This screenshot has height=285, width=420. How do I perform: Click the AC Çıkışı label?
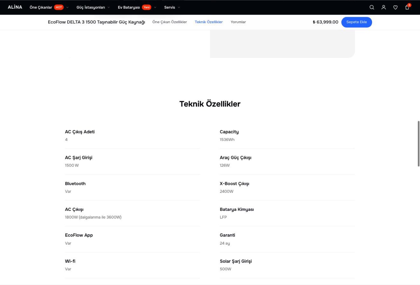(74, 210)
